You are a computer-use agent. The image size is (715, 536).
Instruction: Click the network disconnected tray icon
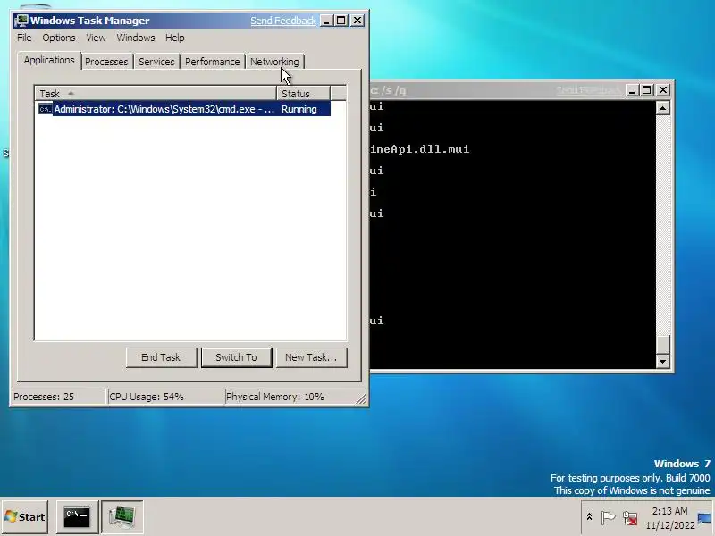[630, 518]
